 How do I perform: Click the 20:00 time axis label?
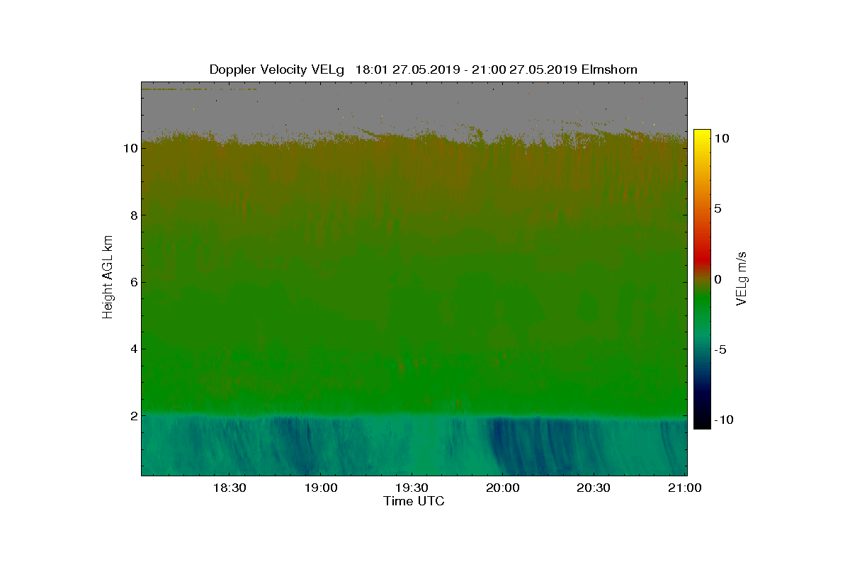click(x=502, y=488)
